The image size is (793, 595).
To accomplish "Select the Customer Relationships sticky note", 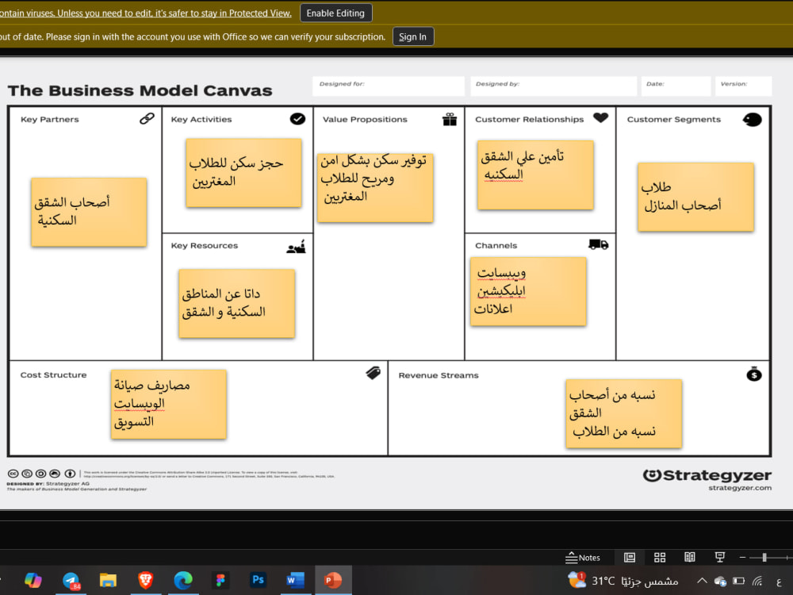I will point(535,175).
